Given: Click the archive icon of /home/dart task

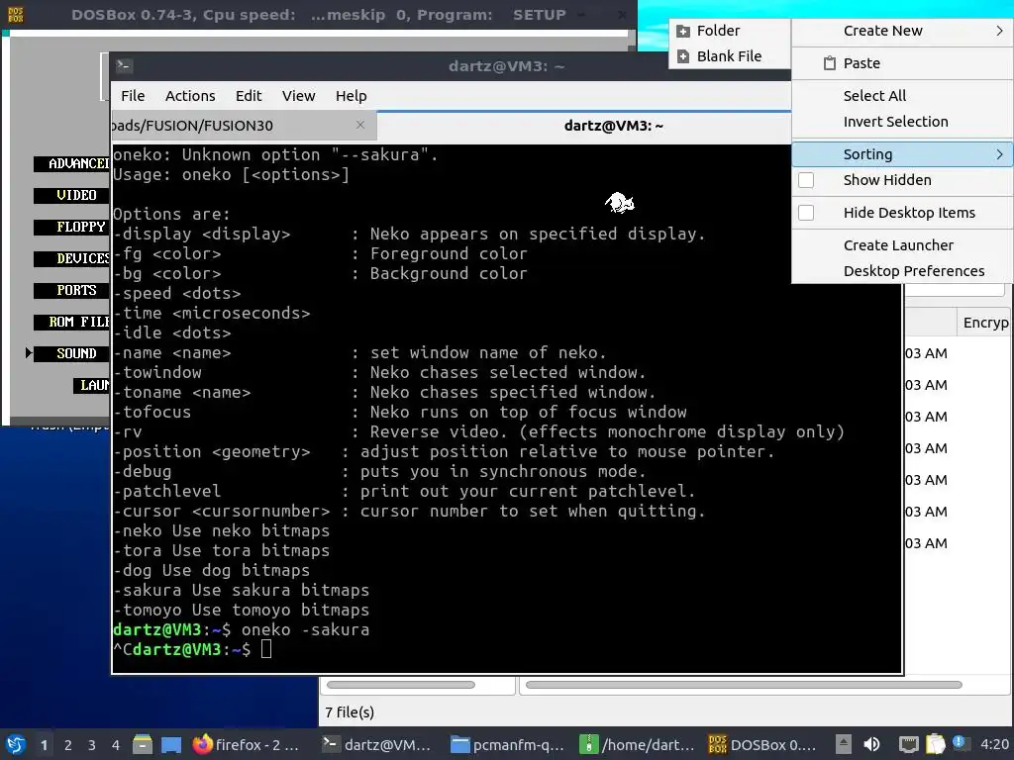Looking at the screenshot, I should tap(588, 744).
